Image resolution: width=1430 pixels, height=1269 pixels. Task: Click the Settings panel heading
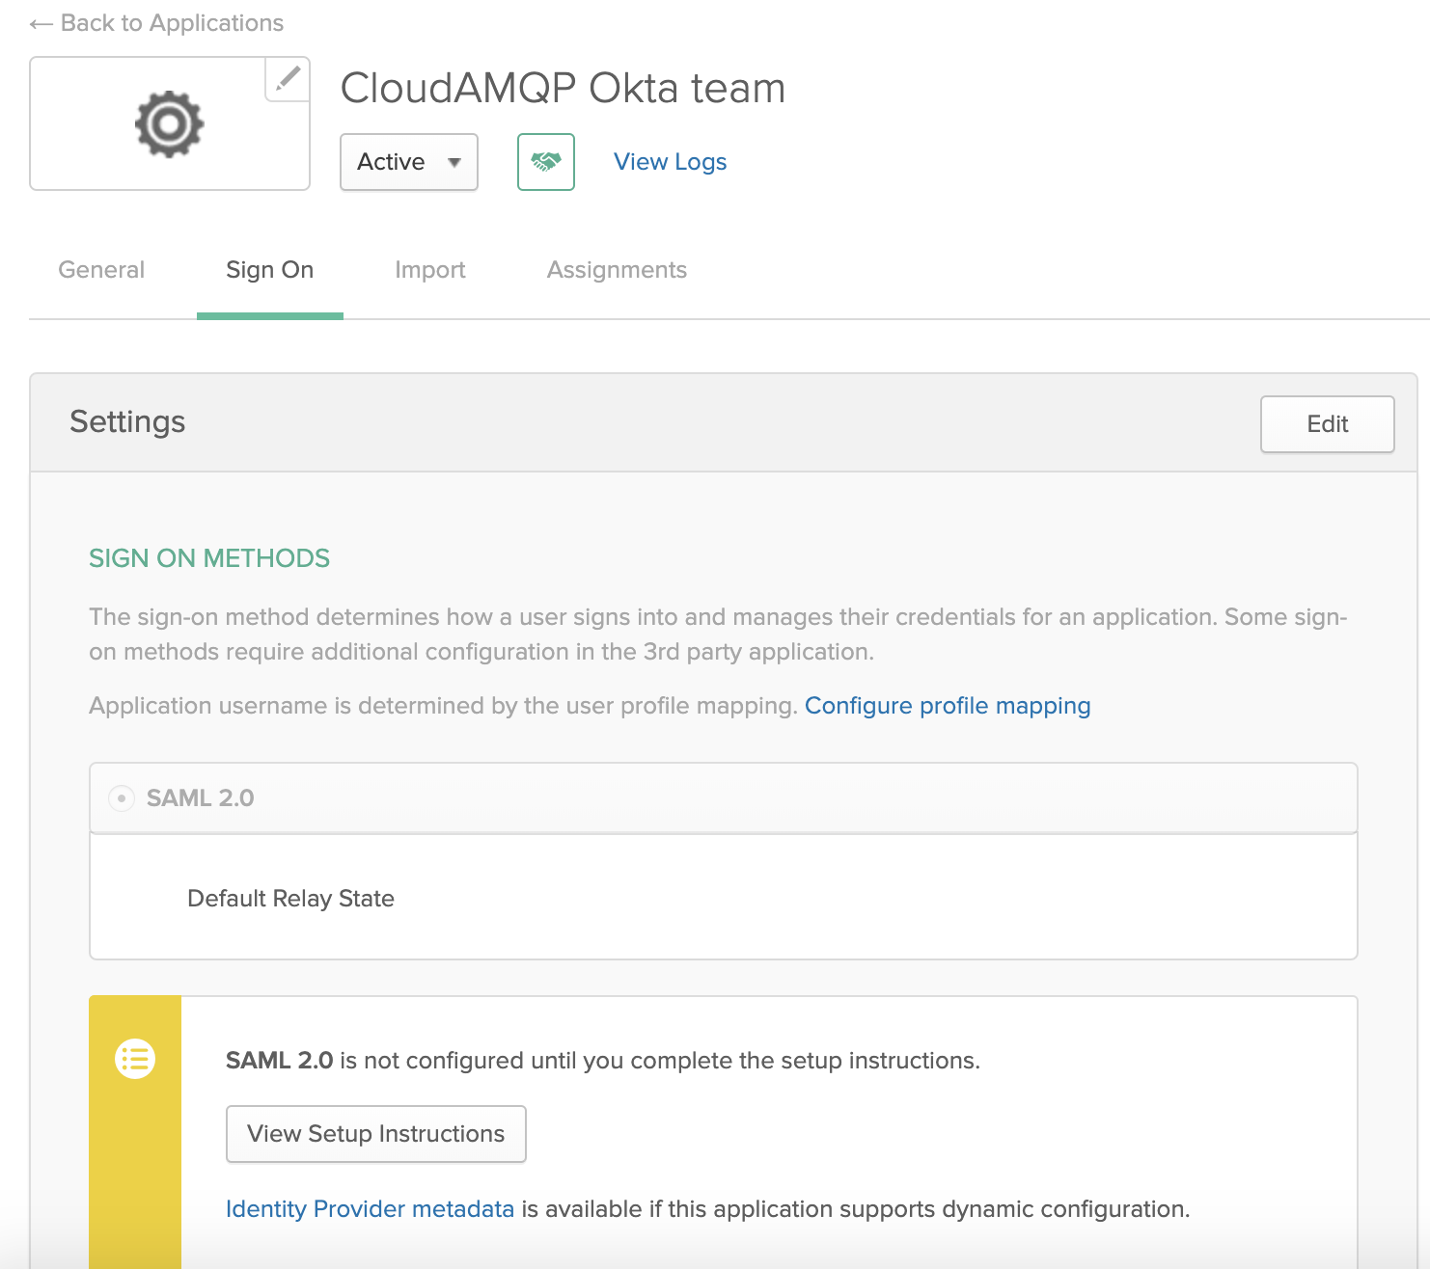tap(127, 422)
